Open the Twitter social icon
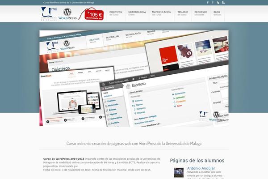The height and width of the screenshot is (179, 268). 218,3
